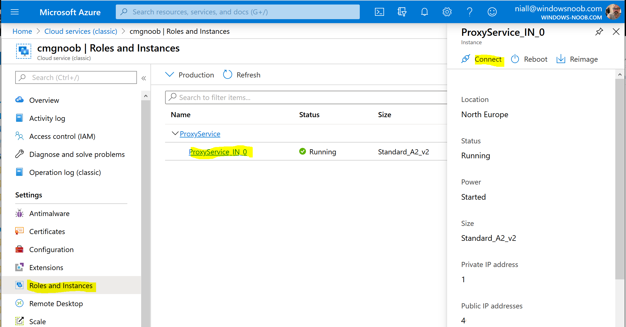Image resolution: width=626 pixels, height=327 pixels.
Task: Open the ProxyService role link
Action: click(200, 134)
